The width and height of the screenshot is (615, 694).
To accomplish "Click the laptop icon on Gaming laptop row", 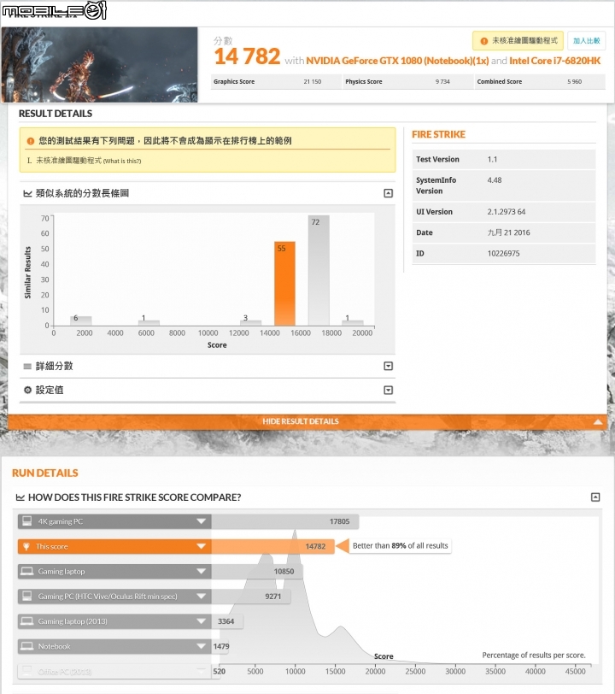I will [27, 572].
